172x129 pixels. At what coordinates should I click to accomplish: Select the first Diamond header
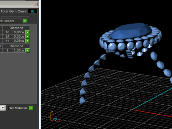tap(16, 28)
